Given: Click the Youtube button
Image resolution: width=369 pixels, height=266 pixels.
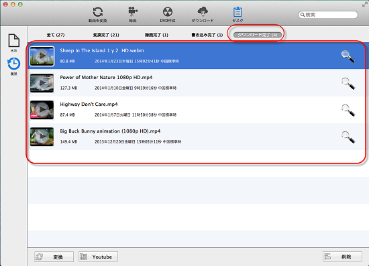Looking at the screenshot, I should (x=98, y=257).
